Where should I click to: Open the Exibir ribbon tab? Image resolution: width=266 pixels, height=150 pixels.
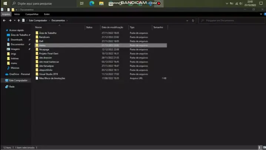(47, 14)
